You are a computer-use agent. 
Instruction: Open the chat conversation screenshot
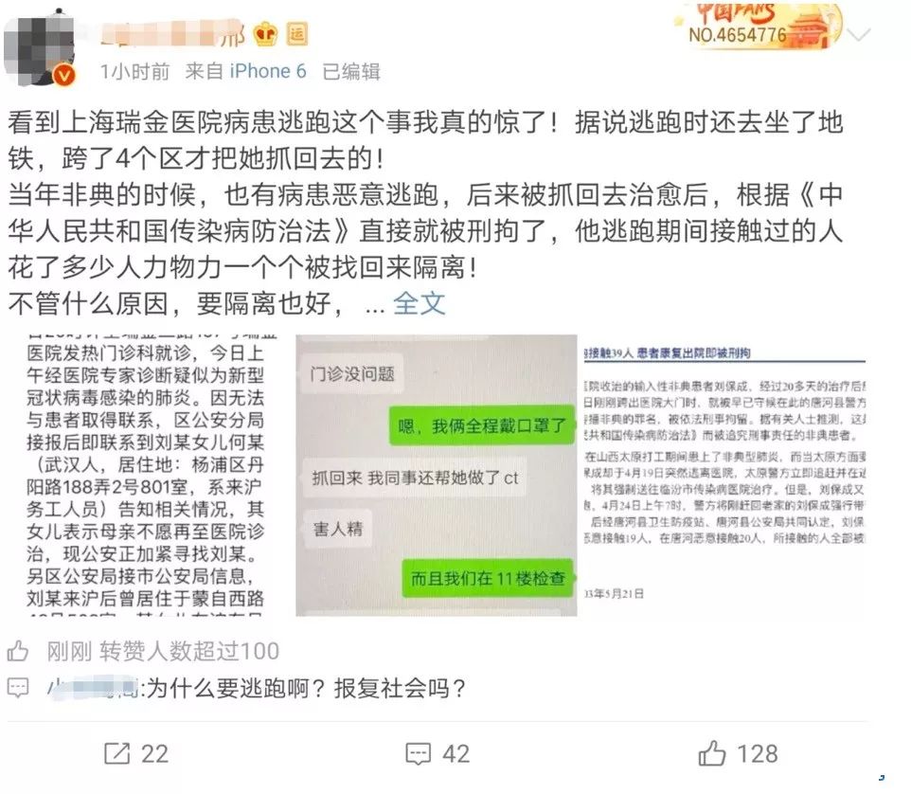(x=437, y=476)
